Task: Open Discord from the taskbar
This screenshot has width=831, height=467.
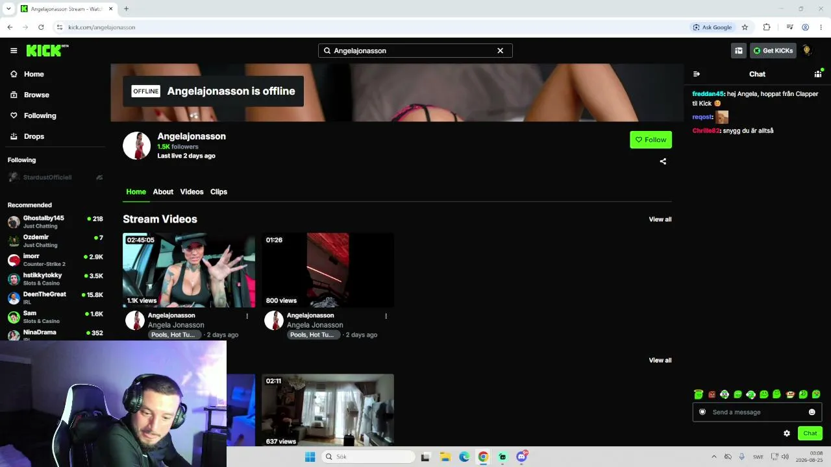Action: (521, 457)
